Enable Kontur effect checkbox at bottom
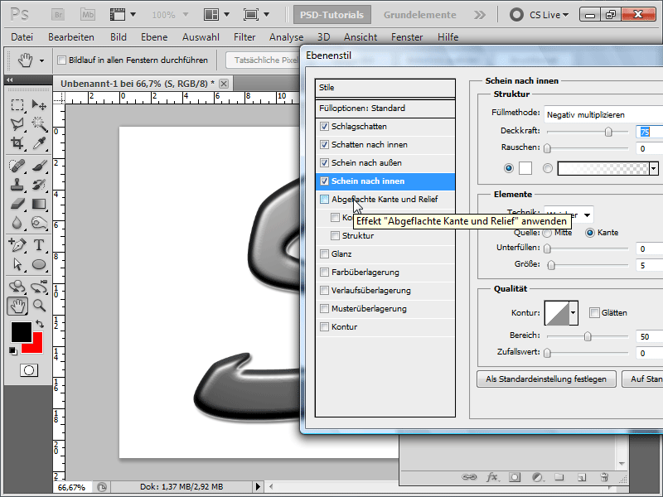Image resolution: width=663 pixels, height=497 pixels. coord(324,326)
